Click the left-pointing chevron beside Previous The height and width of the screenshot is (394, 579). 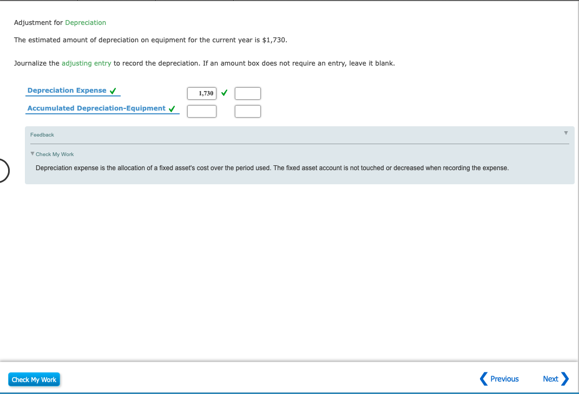tap(483, 379)
